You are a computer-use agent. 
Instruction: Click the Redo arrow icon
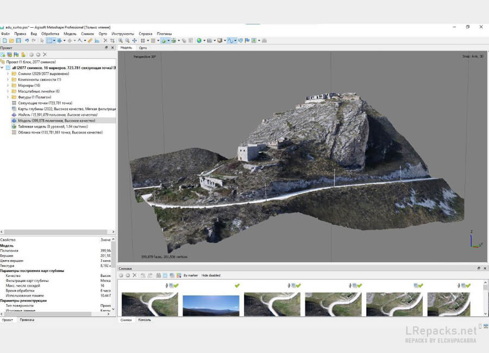(34, 41)
